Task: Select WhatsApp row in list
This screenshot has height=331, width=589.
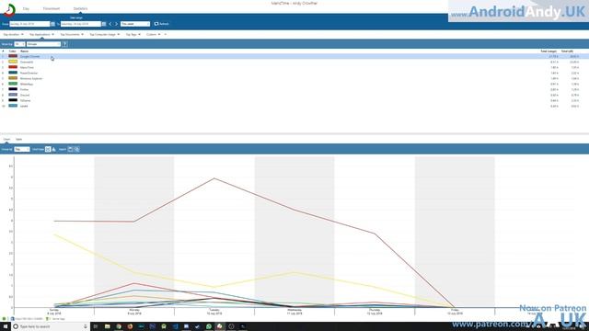Action: tap(294, 84)
